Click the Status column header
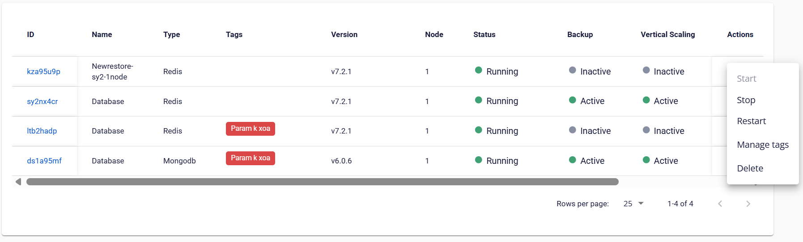Image resolution: width=803 pixels, height=242 pixels. [x=484, y=34]
